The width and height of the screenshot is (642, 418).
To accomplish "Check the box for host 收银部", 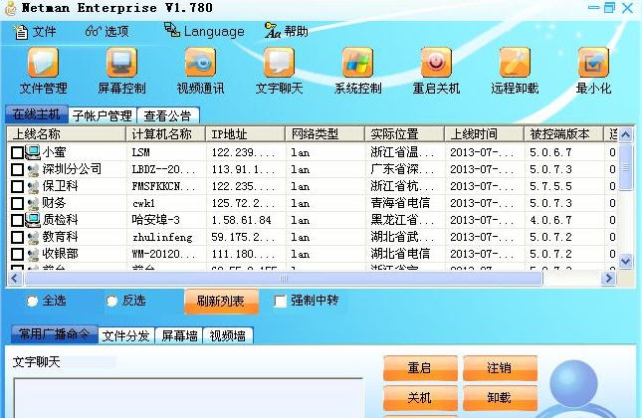I will (17, 254).
